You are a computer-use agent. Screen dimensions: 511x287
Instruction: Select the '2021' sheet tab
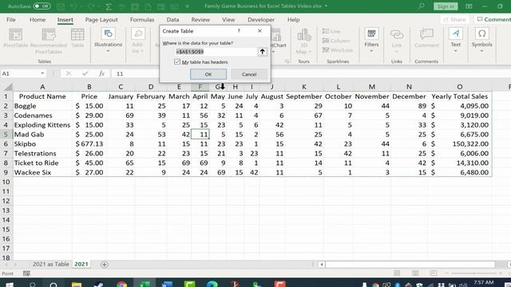click(x=81, y=264)
